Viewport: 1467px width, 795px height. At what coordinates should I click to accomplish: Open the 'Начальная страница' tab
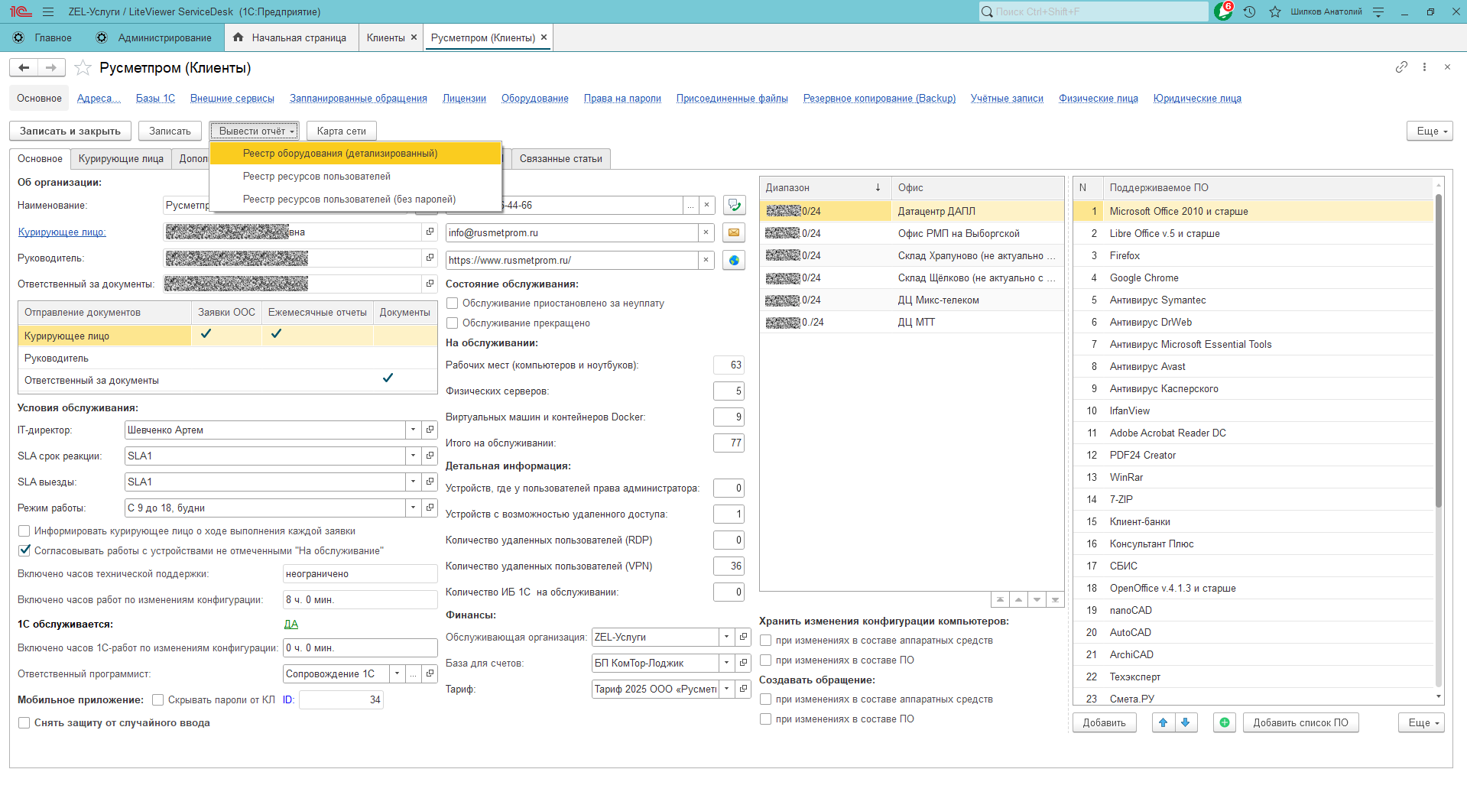(x=291, y=37)
